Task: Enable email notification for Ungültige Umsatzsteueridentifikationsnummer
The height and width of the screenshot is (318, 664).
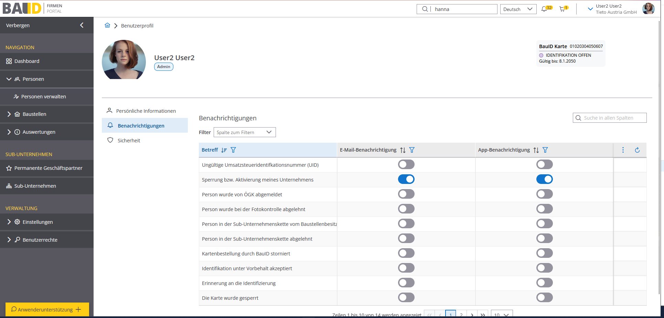Action: [x=406, y=164]
